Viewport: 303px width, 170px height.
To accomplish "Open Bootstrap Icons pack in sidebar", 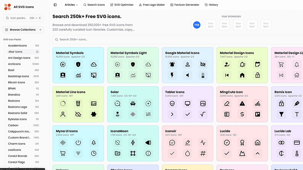I will pos(18,76).
